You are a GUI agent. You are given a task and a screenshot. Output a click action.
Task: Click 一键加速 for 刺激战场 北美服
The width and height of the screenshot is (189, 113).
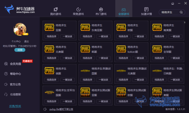139,80
